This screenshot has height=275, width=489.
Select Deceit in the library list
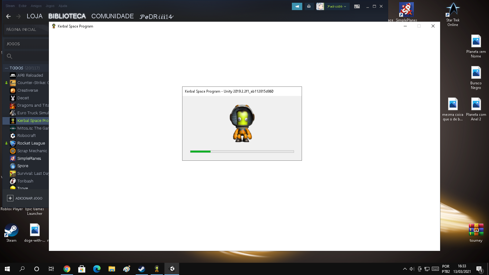[23, 98]
